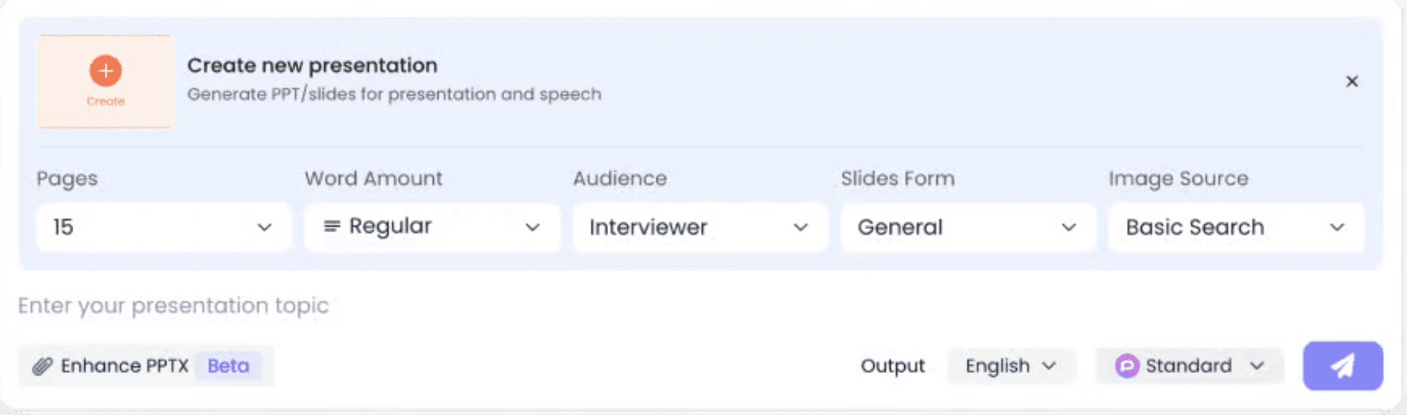Expand the Word Amount dropdown
The height and width of the screenshot is (415, 1407).
(x=431, y=227)
